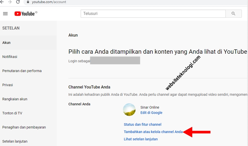Viewport: 248px width, 146px height.
Task: Reload the page with the refresh icon
Action: (x=18, y=2)
